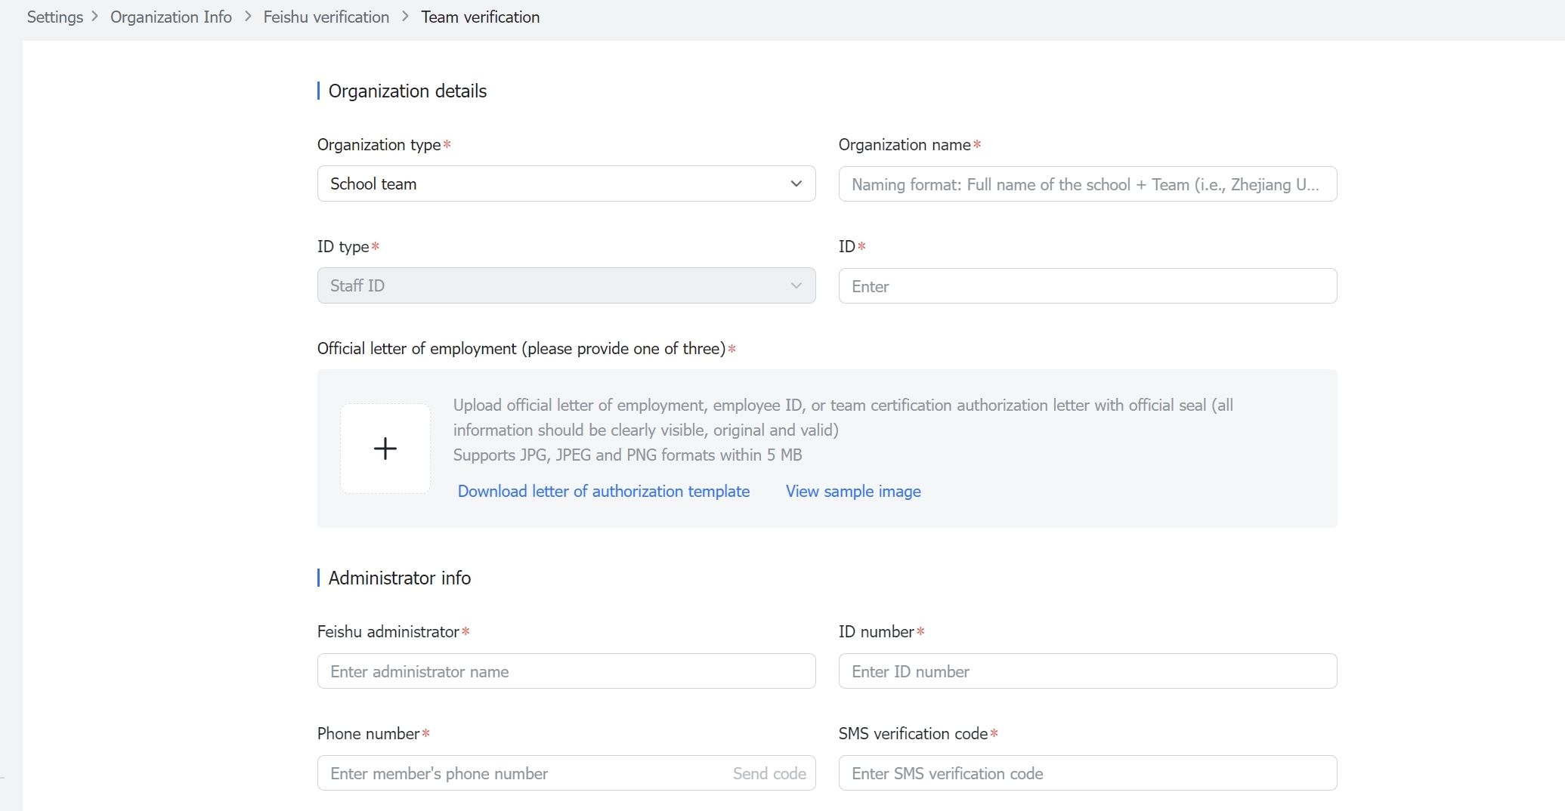Click the Feishu administrator name field
Image resolution: width=1565 pixels, height=811 pixels.
(566, 671)
